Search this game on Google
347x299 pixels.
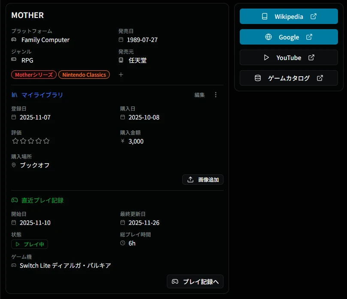289,37
